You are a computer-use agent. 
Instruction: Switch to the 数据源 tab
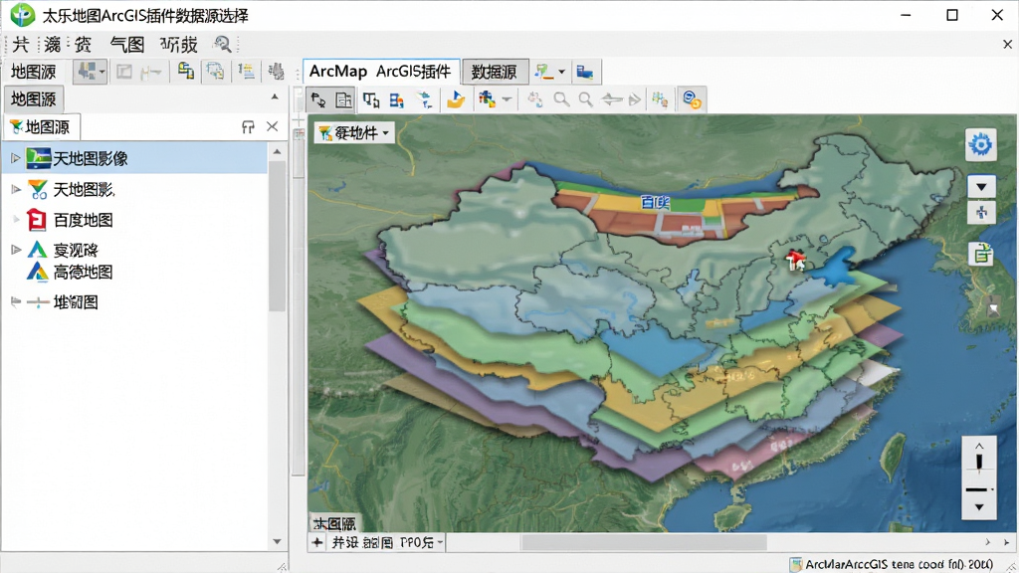(x=495, y=72)
